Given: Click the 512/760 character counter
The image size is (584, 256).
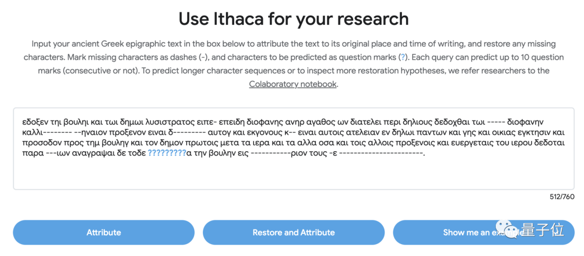Looking at the screenshot, I should [562, 197].
